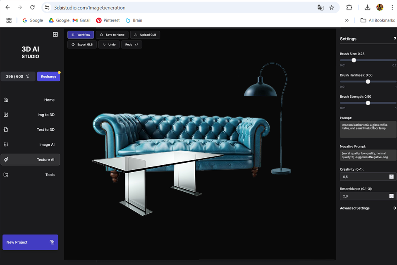Expand Advanced Settings

click(x=368, y=208)
